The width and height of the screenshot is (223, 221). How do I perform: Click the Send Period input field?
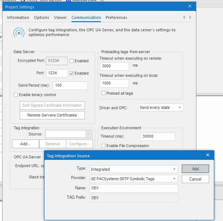click(70, 86)
